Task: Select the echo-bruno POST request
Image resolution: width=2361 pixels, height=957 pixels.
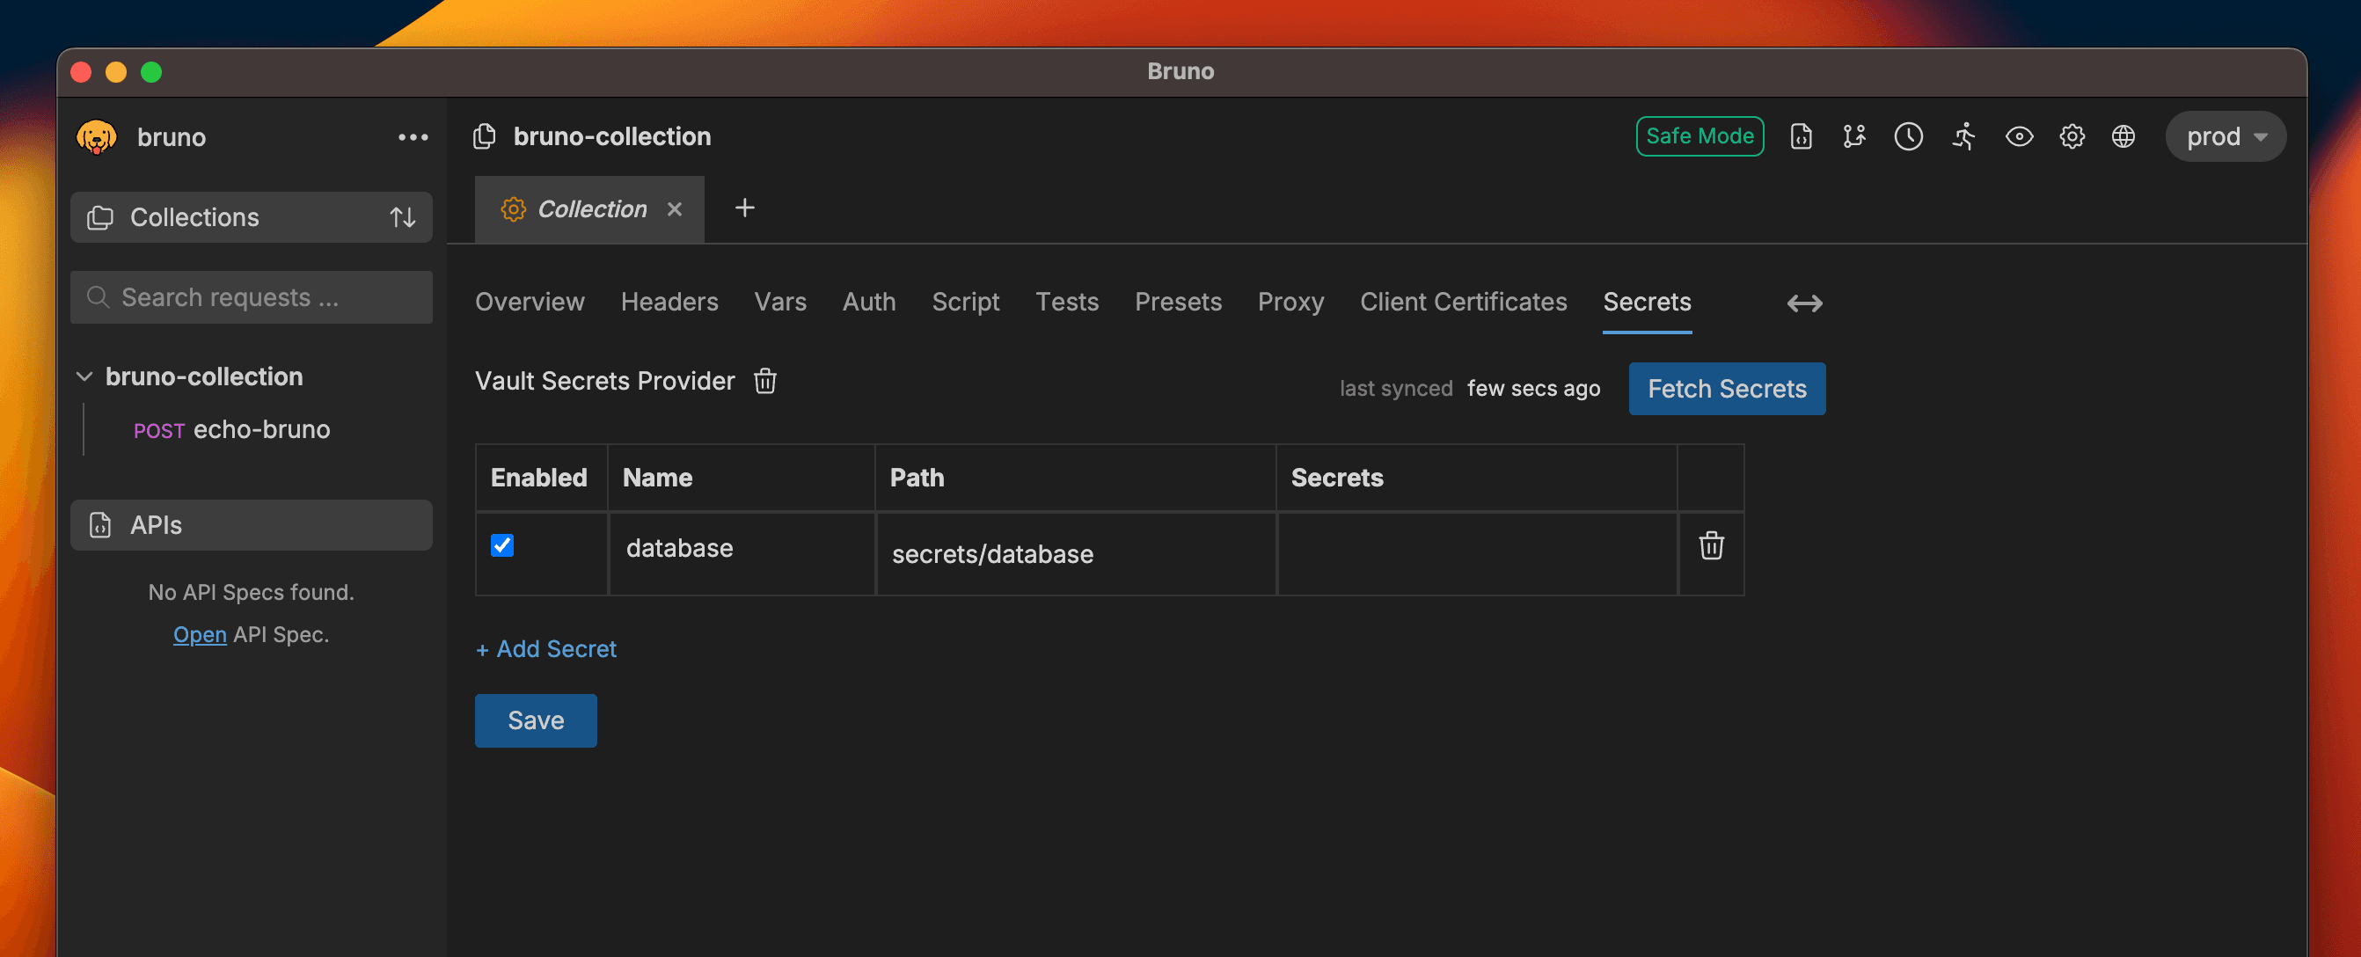Action: 261,429
